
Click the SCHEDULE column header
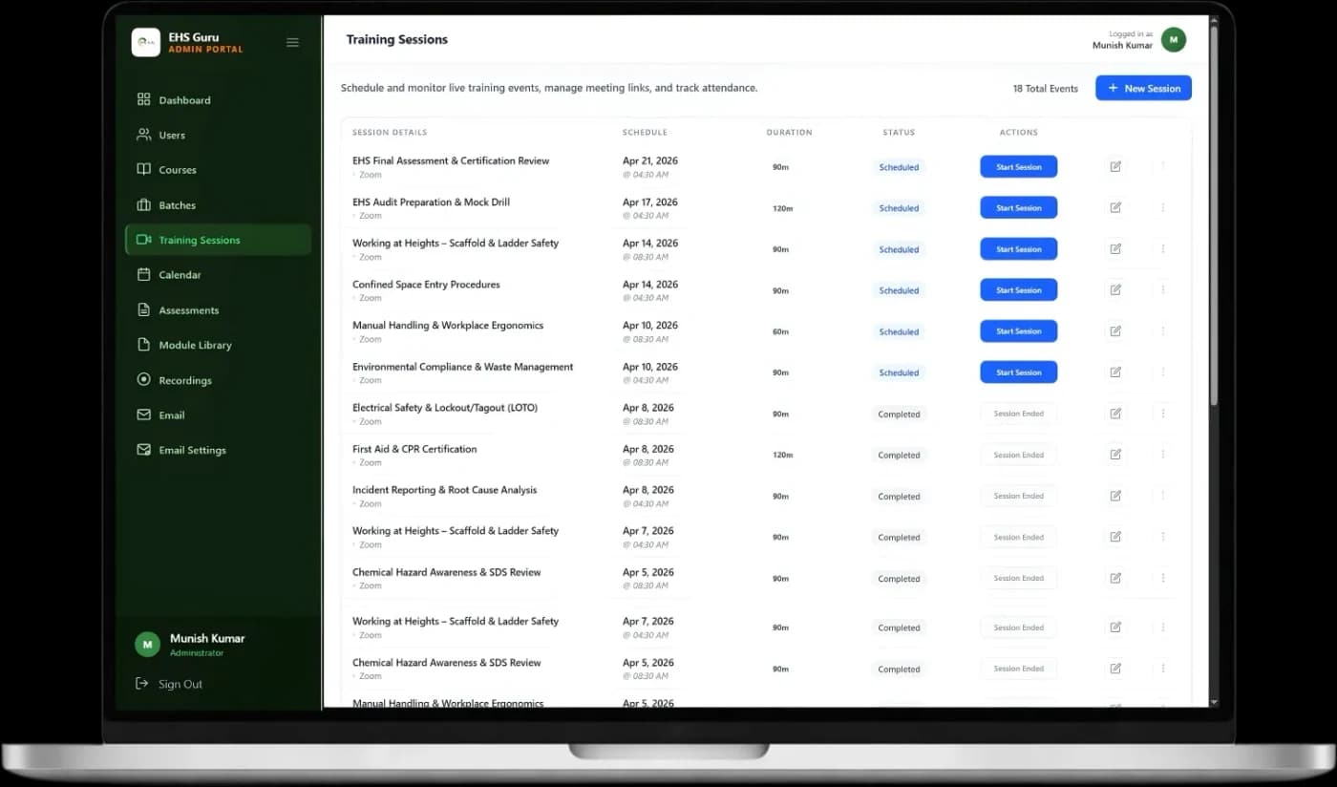[645, 133]
